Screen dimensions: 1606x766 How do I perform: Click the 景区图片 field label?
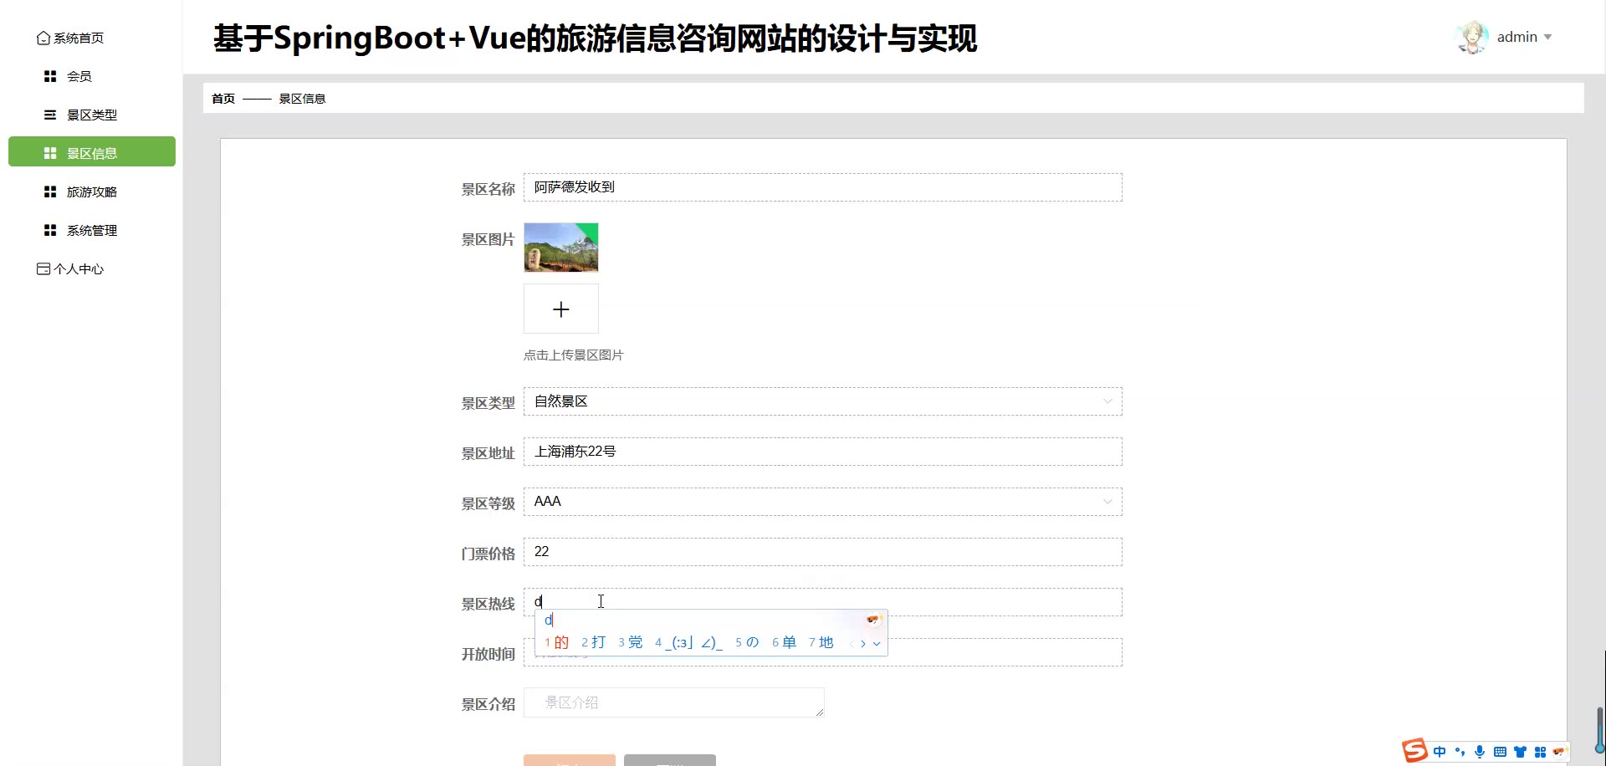click(488, 239)
